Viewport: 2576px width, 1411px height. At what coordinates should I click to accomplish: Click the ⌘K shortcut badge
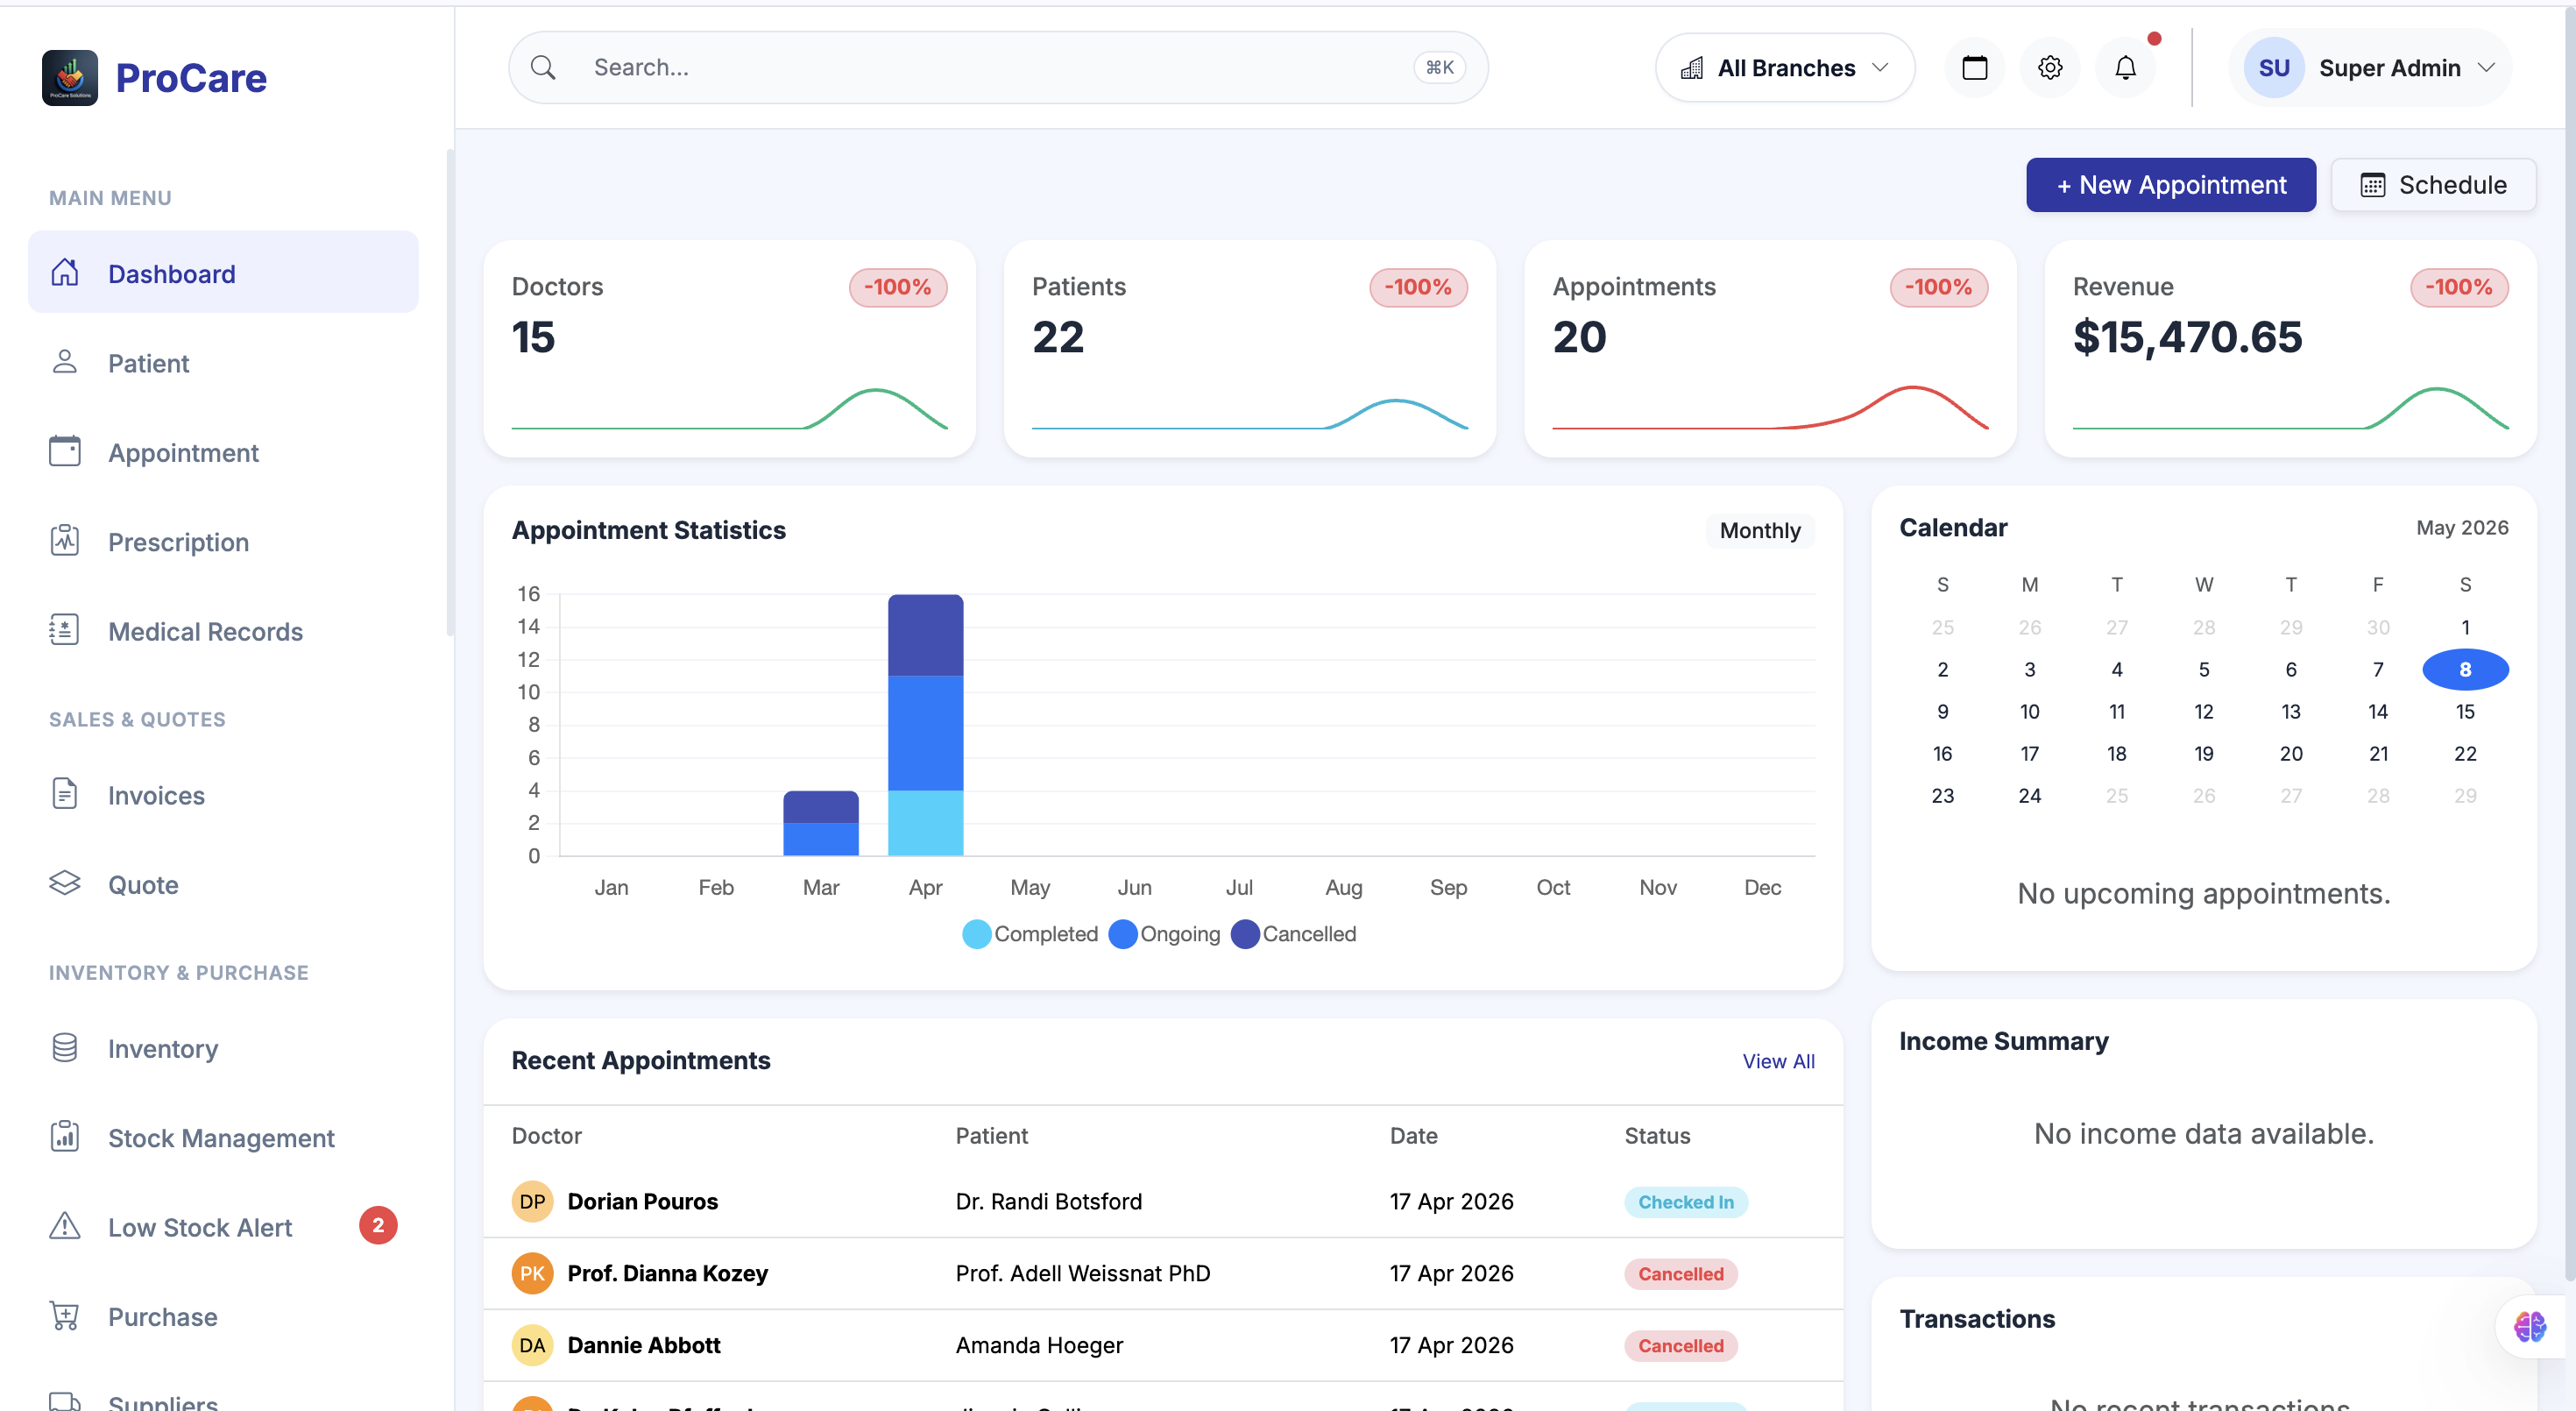click(1439, 67)
